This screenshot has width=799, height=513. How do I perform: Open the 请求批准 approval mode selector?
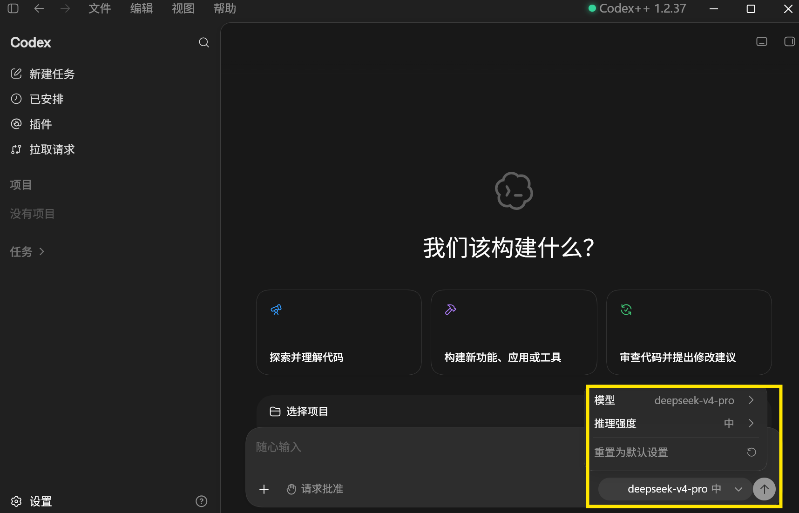[315, 489]
